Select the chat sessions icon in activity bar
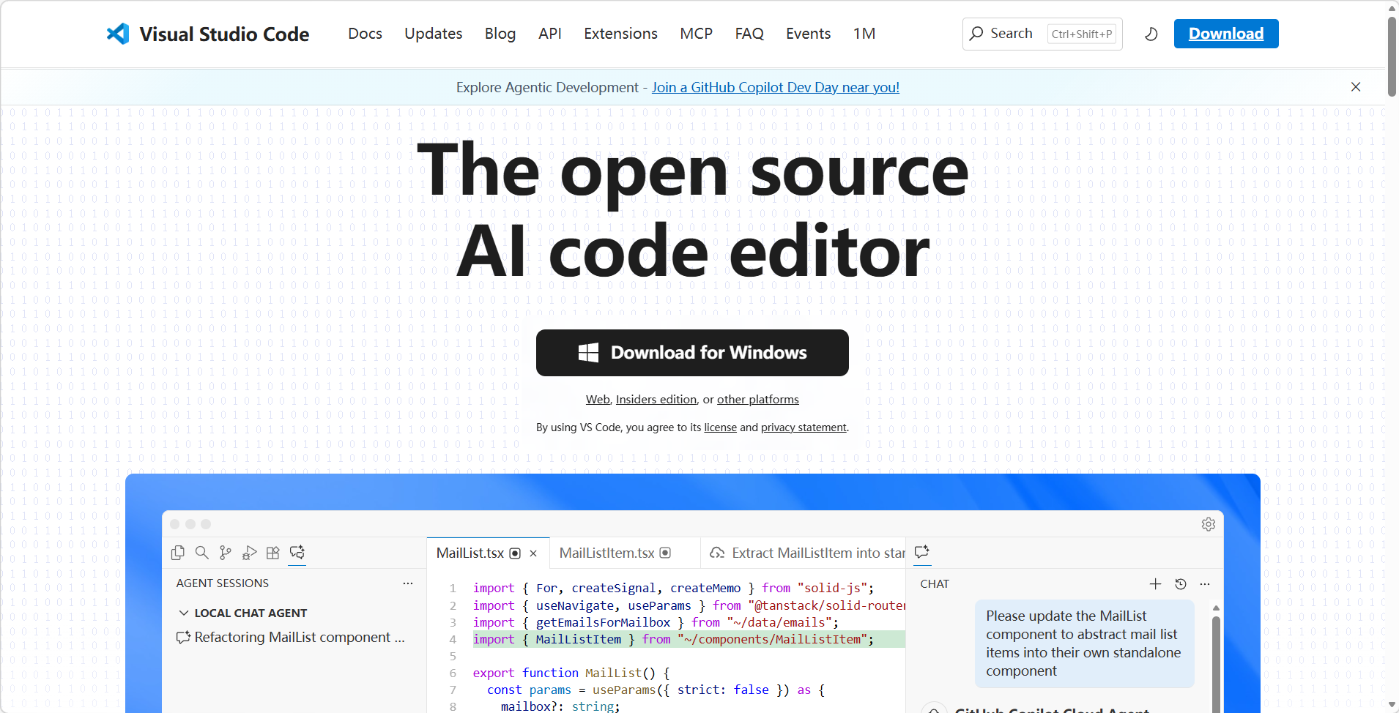The height and width of the screenshot is (713, 1399). [297, 553]
